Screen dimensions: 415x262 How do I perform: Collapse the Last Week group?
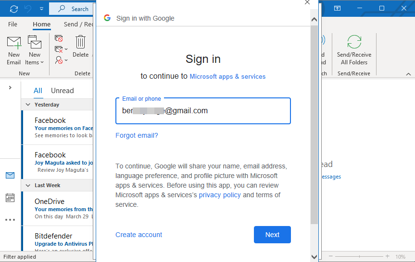[x=28, y=185]
